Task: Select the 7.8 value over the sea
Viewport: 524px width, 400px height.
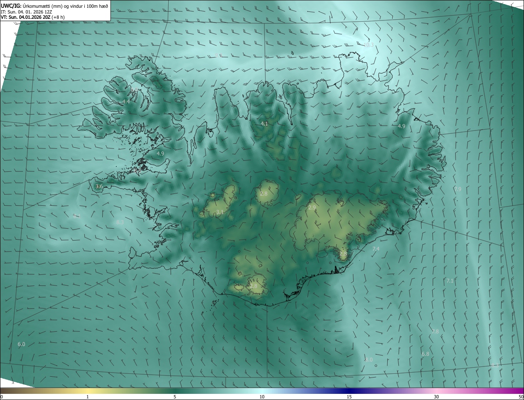Action: [435, 331]
